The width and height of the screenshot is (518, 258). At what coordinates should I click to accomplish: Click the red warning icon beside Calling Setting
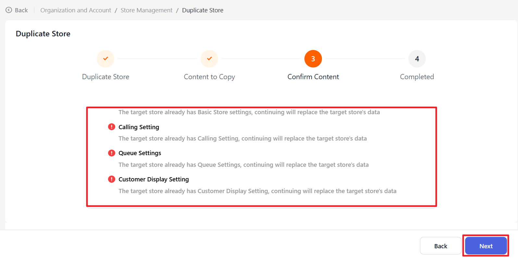pyautogui.click(x=112, y=127)
